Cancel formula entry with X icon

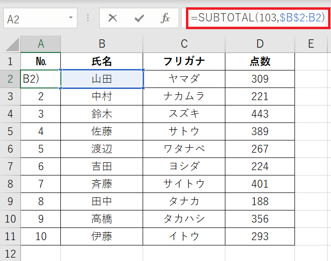(x=112, y=18)
